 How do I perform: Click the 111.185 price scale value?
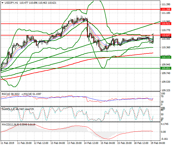point(166,13)
